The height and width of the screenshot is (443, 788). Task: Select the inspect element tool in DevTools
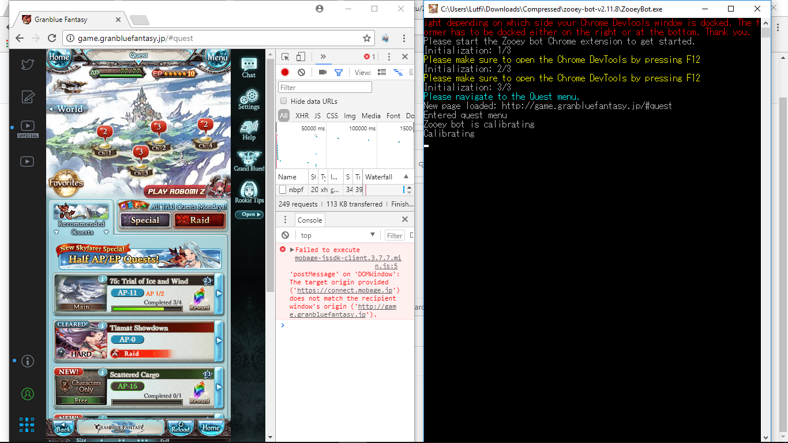point(284,57)
